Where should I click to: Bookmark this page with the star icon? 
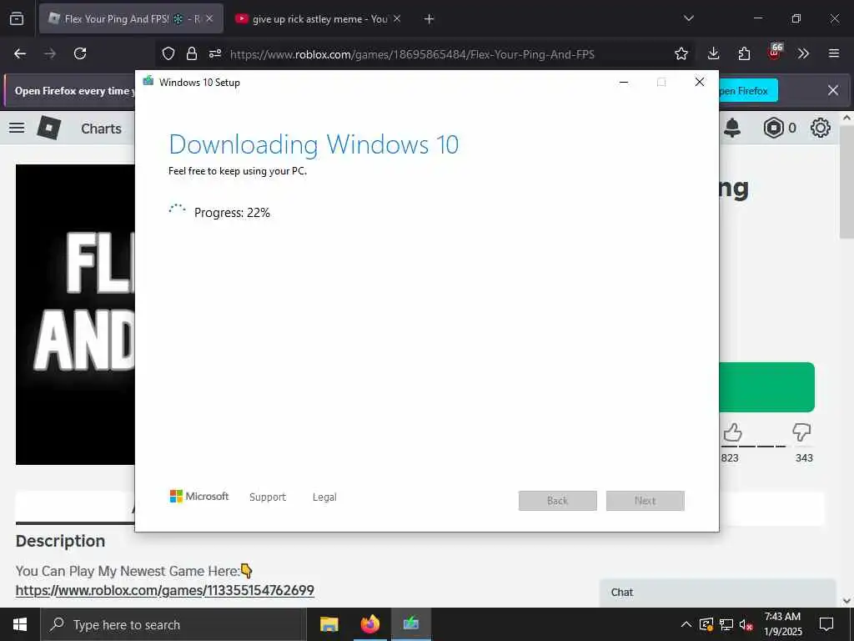tap(681, 53)
